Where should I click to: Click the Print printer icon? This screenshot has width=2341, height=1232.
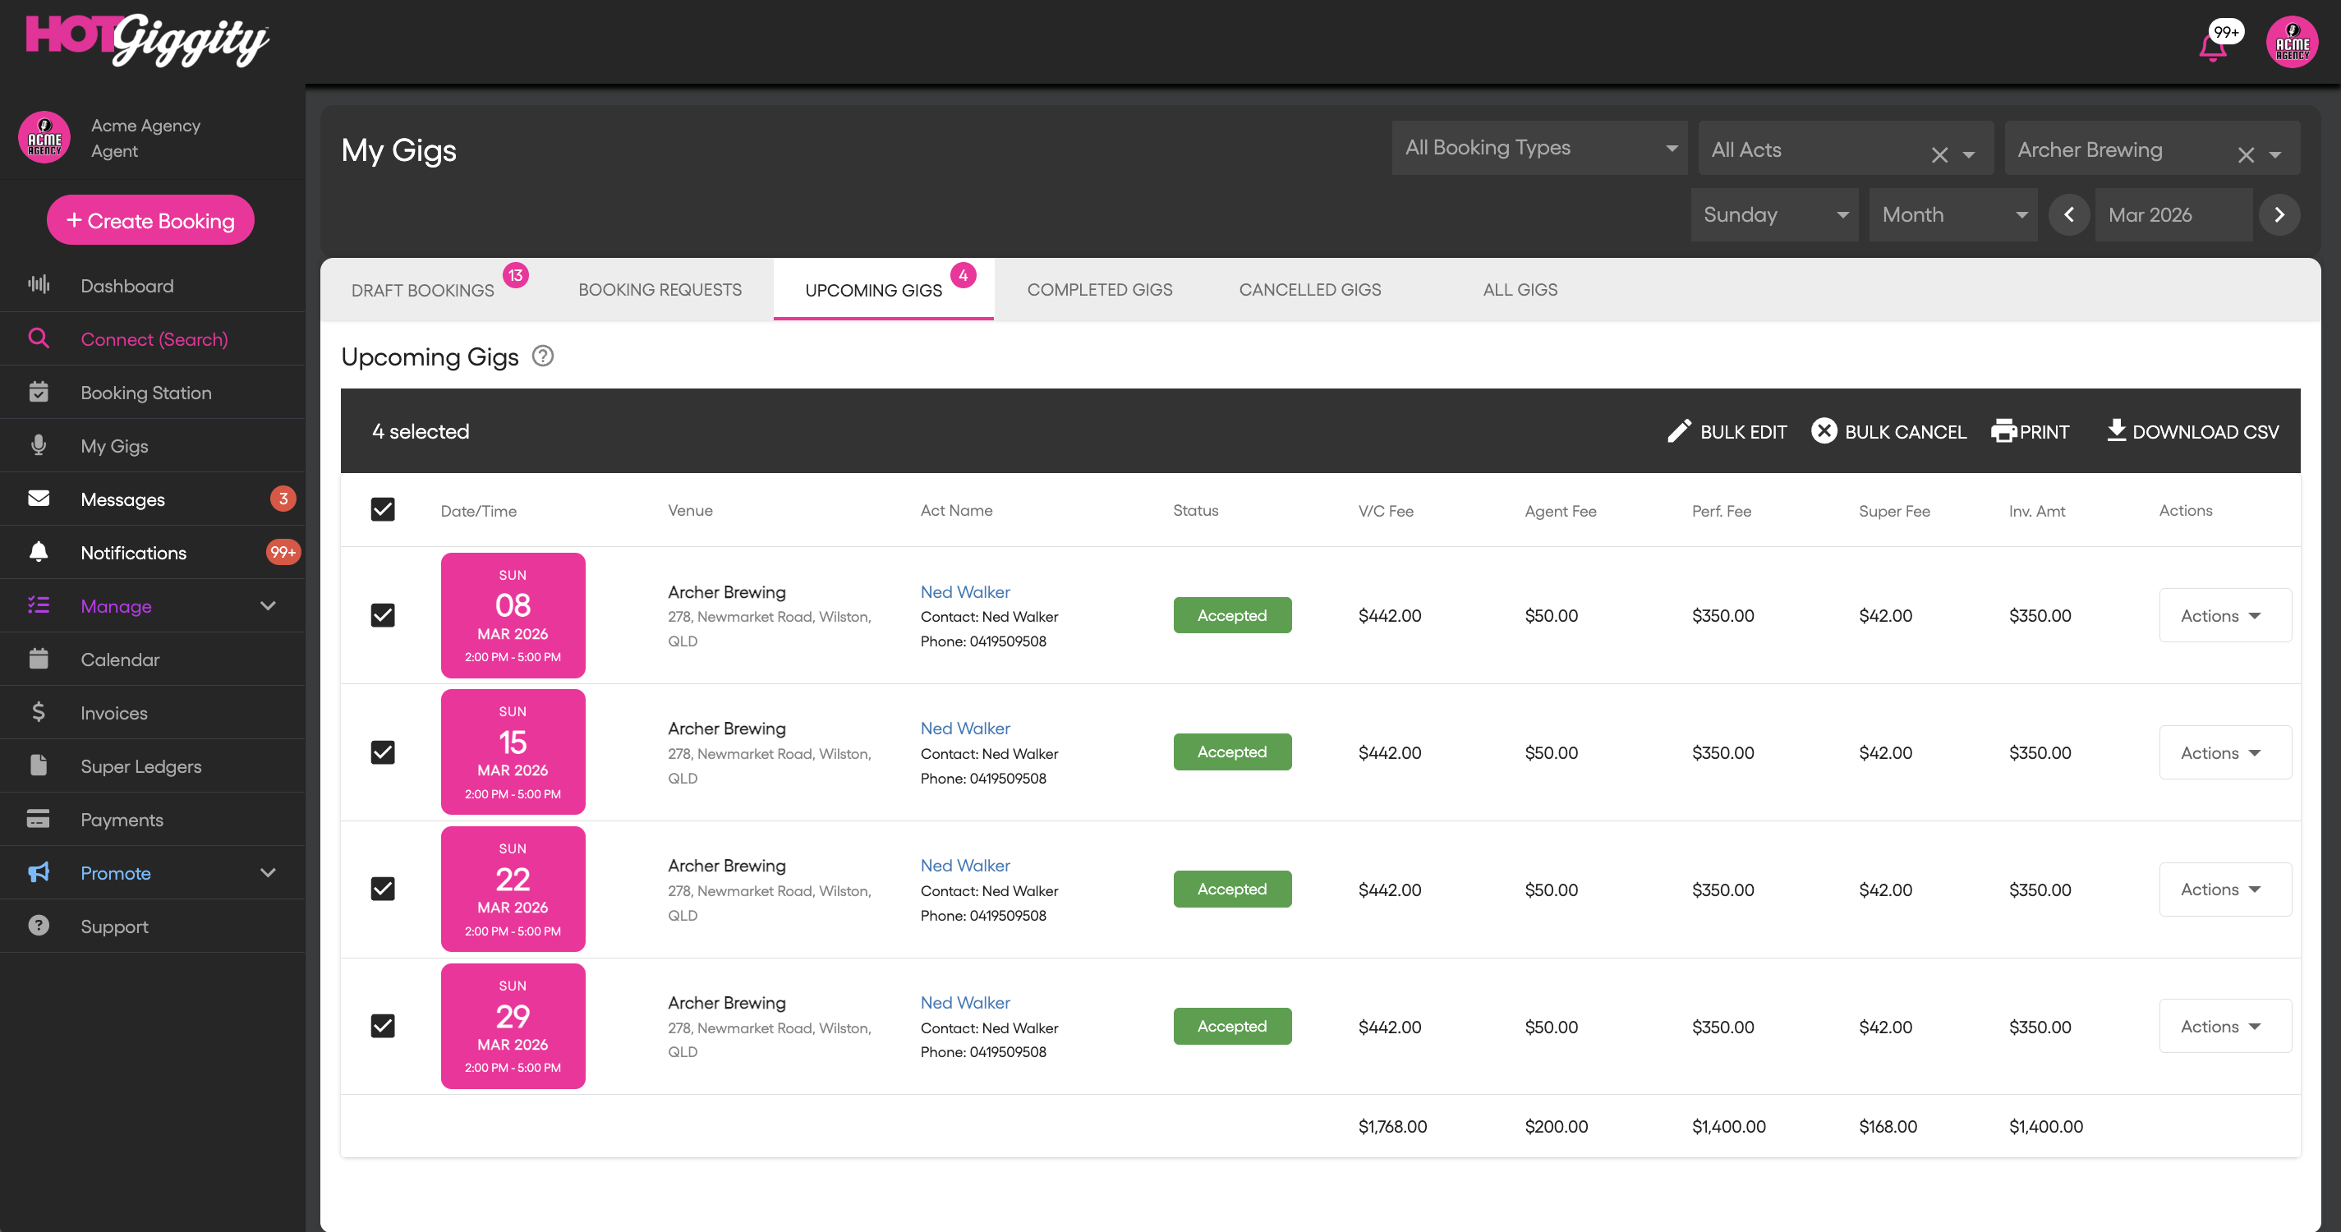pyautogui.click(x=2004, y=430)
